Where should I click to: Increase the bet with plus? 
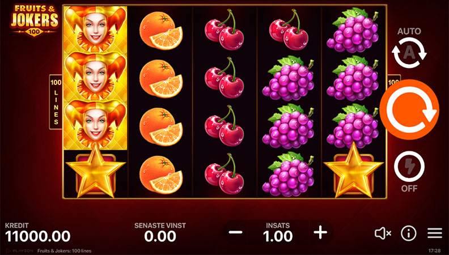[x=320, y=232]
